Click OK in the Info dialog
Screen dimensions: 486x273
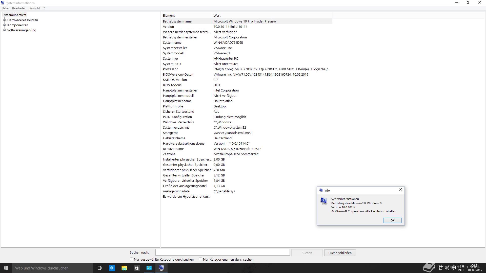tap(392, 220)
